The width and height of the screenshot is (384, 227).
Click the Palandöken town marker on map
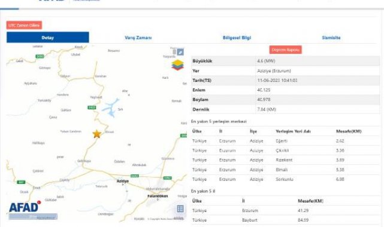pos(158,200)
